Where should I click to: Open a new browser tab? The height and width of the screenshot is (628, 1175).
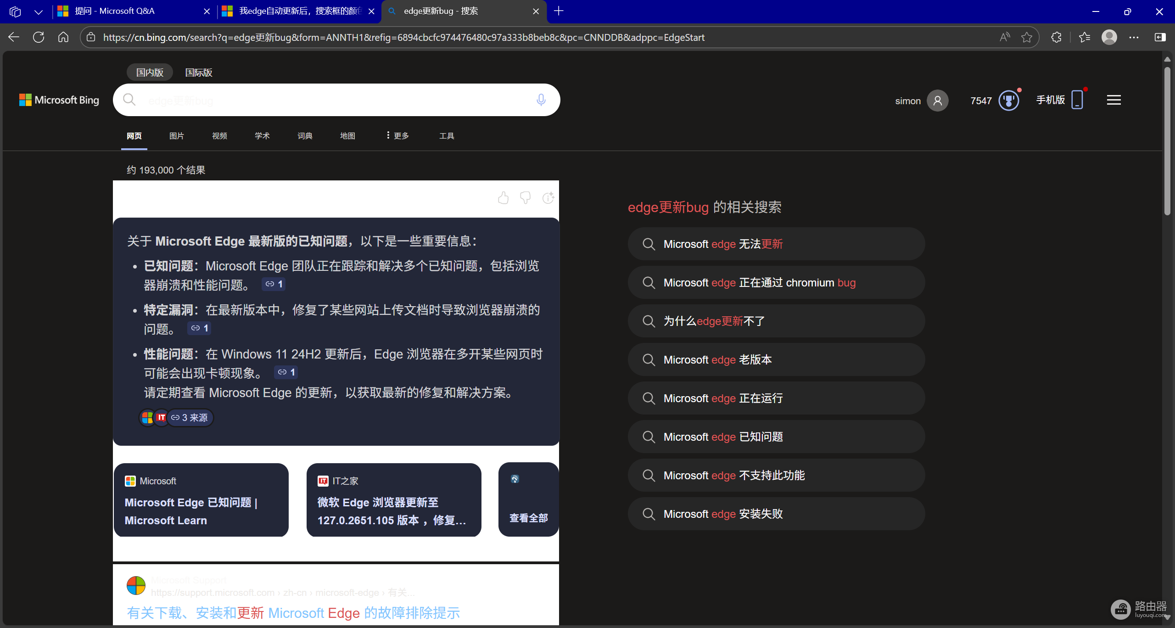pyautogui.click(x=559, y=11)
